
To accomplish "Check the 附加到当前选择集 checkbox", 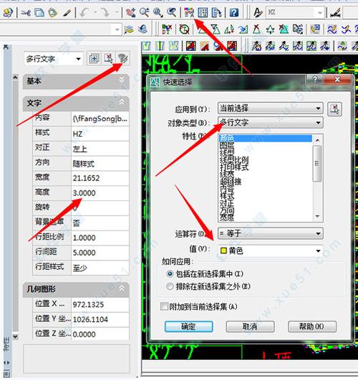I will click(164, 306).
